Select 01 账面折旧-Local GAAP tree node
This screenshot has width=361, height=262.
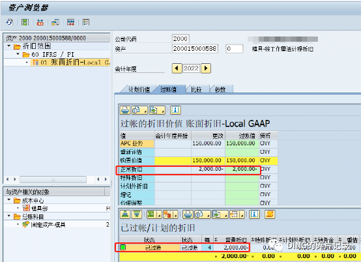coord(70,62)
